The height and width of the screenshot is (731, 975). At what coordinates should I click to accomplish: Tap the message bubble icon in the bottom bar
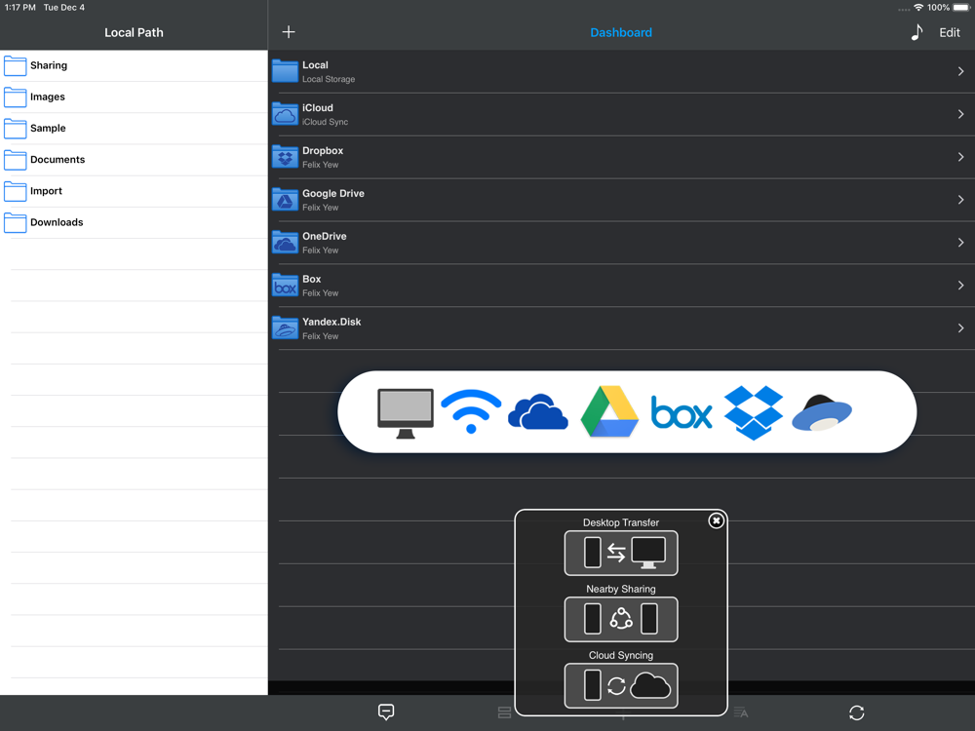click(386, 712)
